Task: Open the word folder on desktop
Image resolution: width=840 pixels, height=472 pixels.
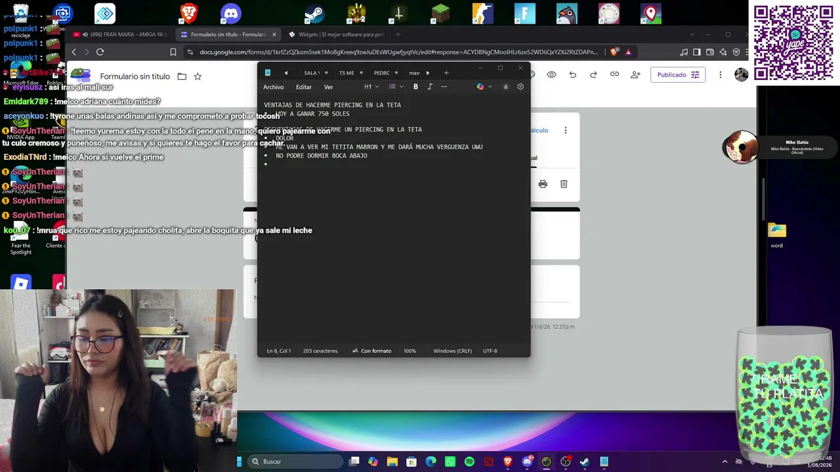Action: [x=777, y=235]
